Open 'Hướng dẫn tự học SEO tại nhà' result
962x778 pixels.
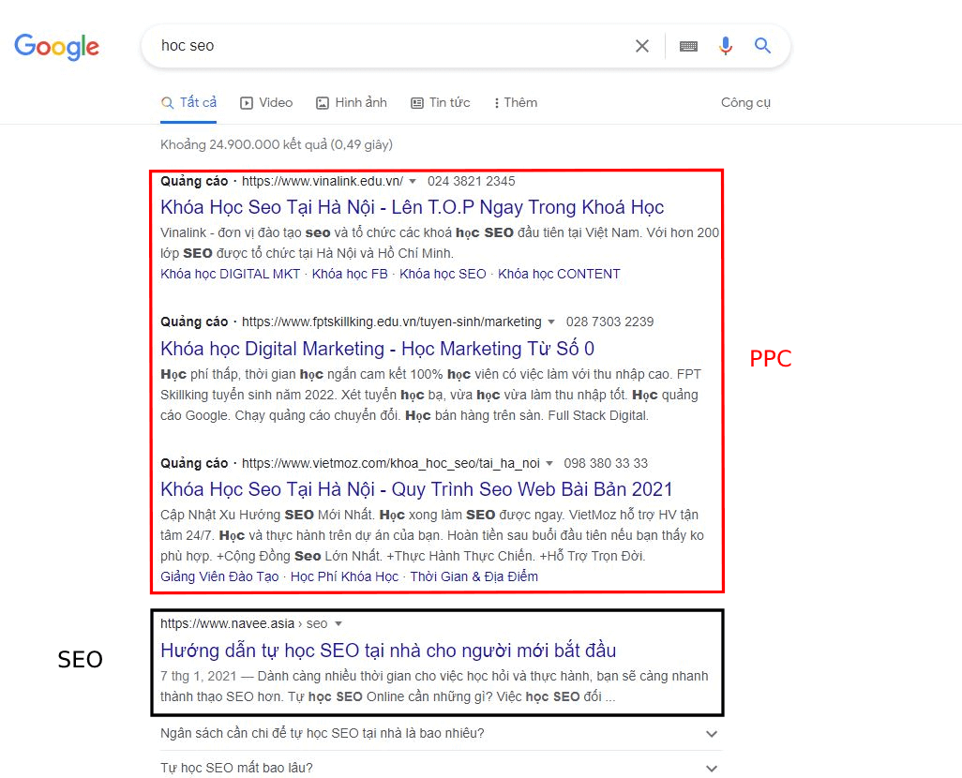pos(384,650)
